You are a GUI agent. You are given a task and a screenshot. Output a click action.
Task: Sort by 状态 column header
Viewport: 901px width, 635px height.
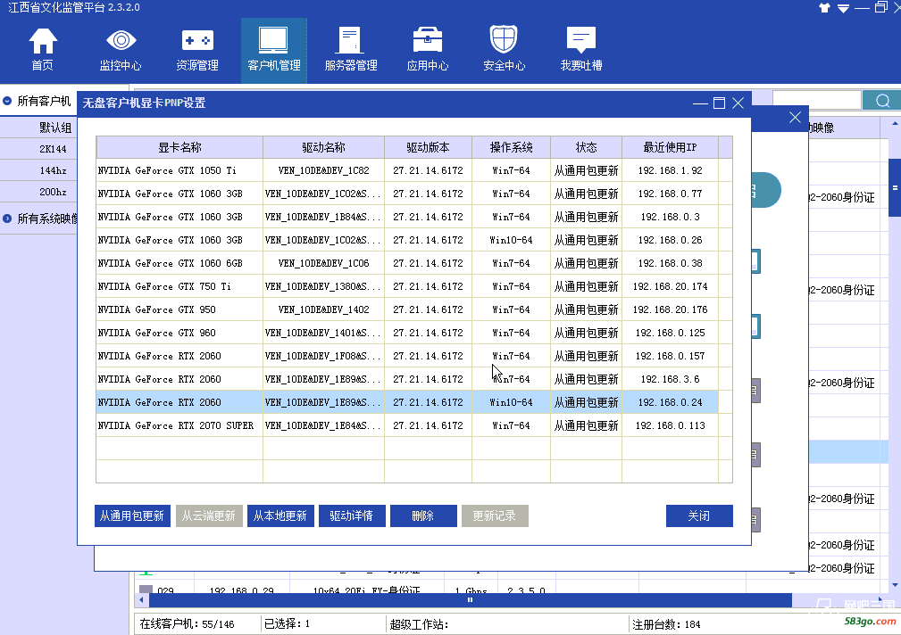(x=586, y=147)
